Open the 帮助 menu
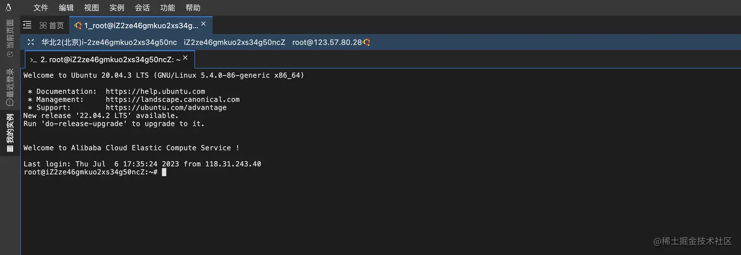 [x=193, y=8]
